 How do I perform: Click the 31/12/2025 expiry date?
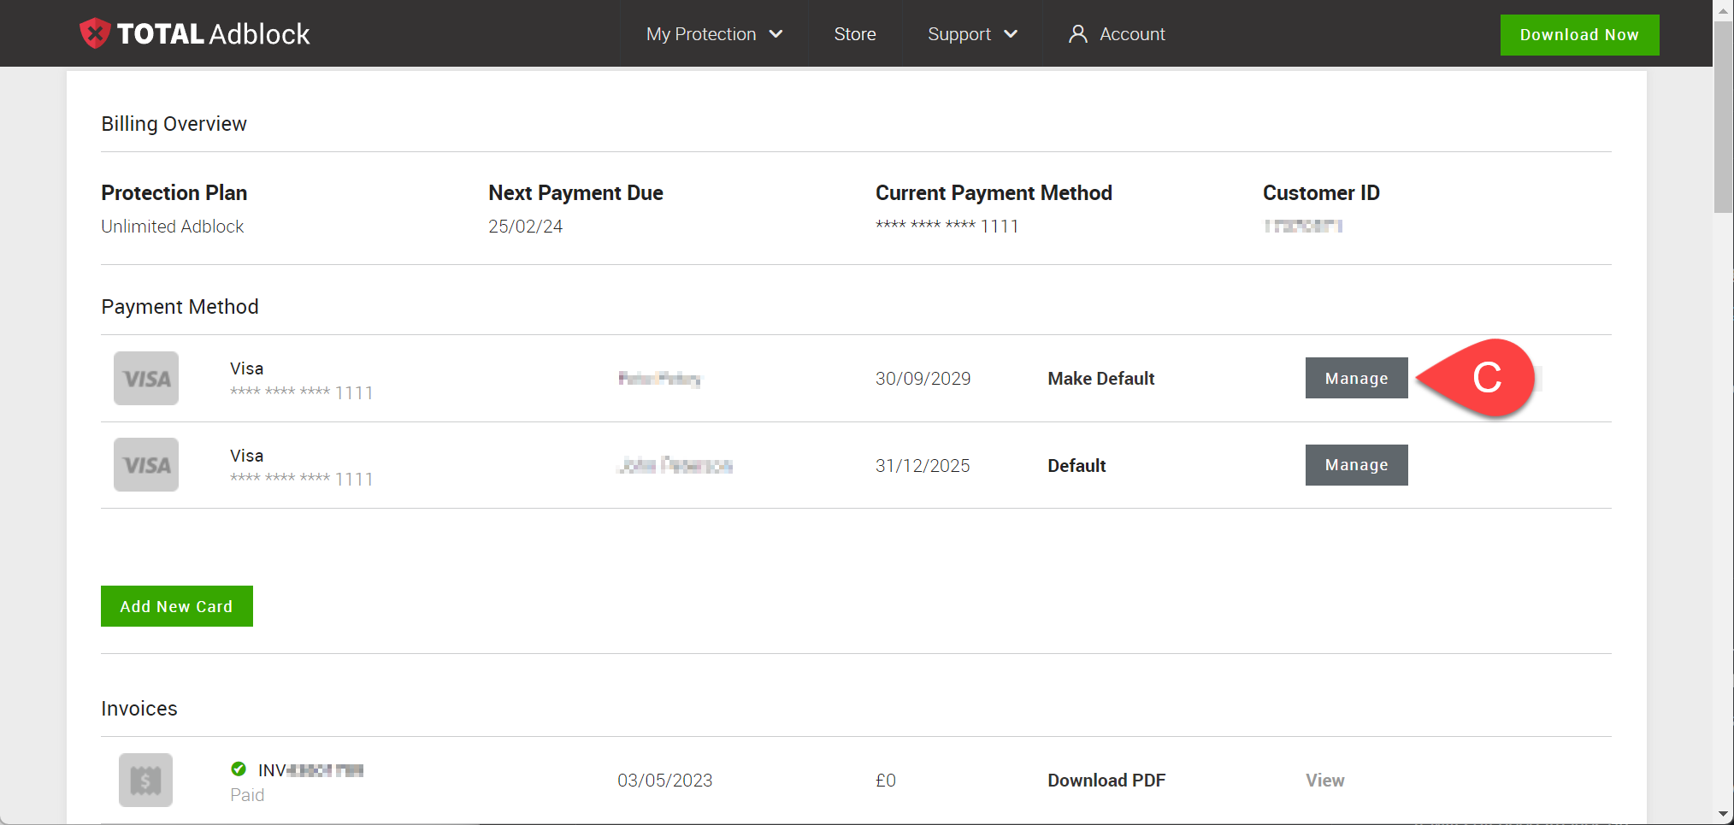pyautogui.click(x=923, y=465)
